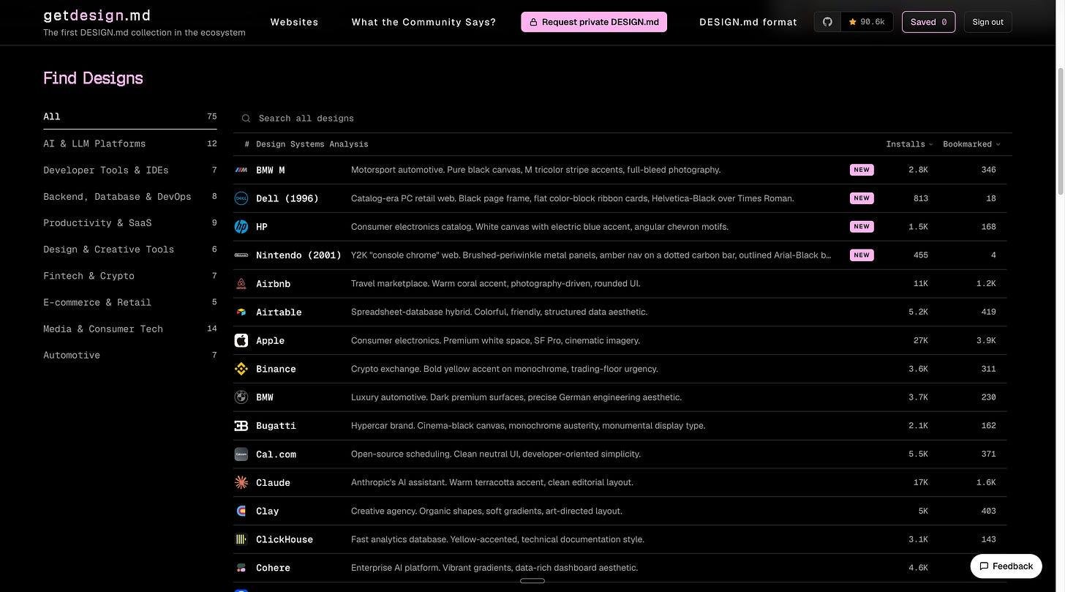Screen dimensions: 1065x592
Task: Click the ClickHouse logo icon
Action: tap(241, 540)
